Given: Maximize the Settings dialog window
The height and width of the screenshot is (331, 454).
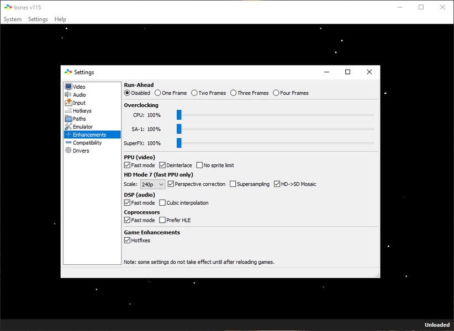Looking at the screenshot, I should (x=347, y=72).
